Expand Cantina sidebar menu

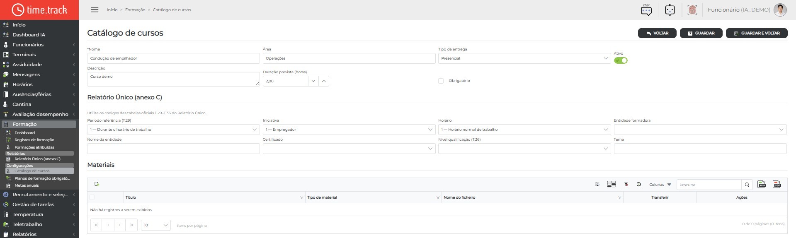tap(39, 104)
